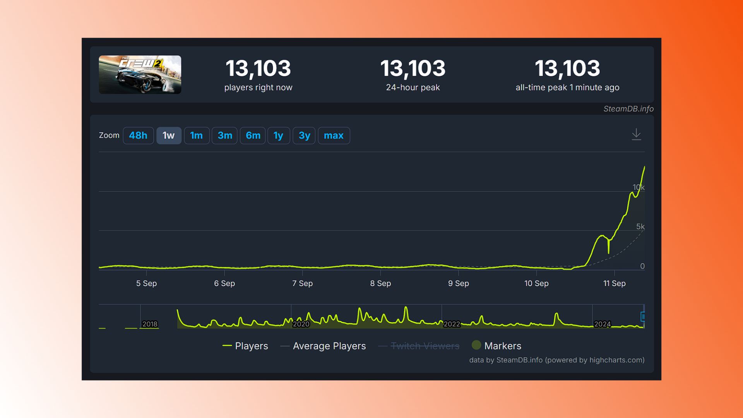Click the 1w zoom button
The width and height of the screenshot is (743, 418).
coord(169,136)
